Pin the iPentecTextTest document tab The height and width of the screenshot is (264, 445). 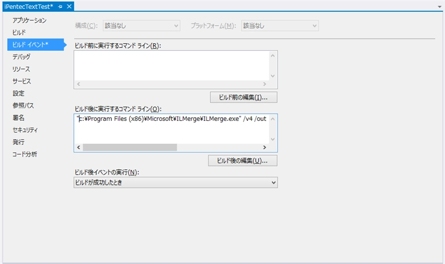point(60,7)
